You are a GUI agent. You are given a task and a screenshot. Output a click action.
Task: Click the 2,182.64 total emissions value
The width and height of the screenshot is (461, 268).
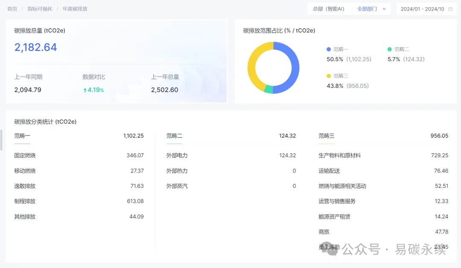tap(36, 47)
